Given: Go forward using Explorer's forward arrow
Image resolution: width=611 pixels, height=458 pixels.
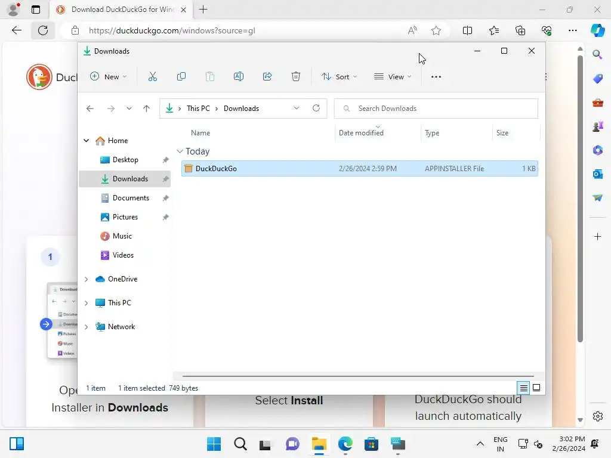Looking at the screenshot, I should [x=111, y=109].
